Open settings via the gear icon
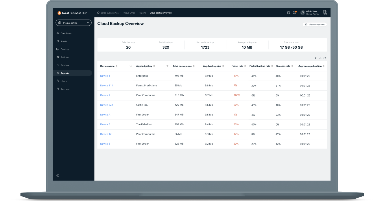This screenshot has height=201, width=384. (288, 13)
